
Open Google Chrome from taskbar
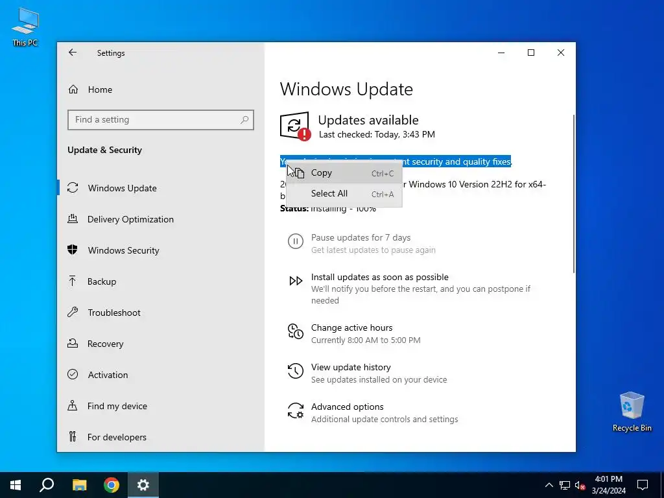pyautogui.click(x=112, y=485)
